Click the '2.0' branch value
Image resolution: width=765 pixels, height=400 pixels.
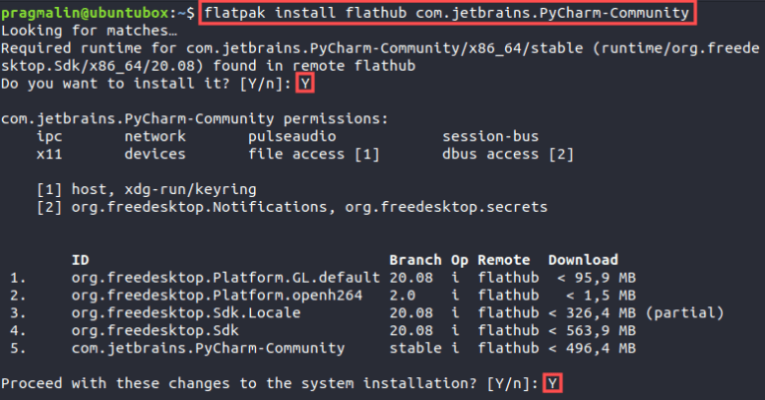402,296
